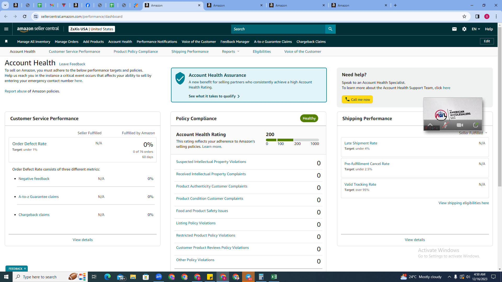Open Microsoft Store from the taskbar
502x282 pixels.
coord(146,277)
